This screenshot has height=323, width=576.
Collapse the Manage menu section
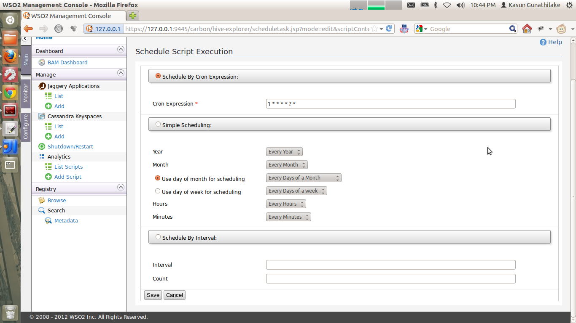pyautogui.click(x=121, y=73)
